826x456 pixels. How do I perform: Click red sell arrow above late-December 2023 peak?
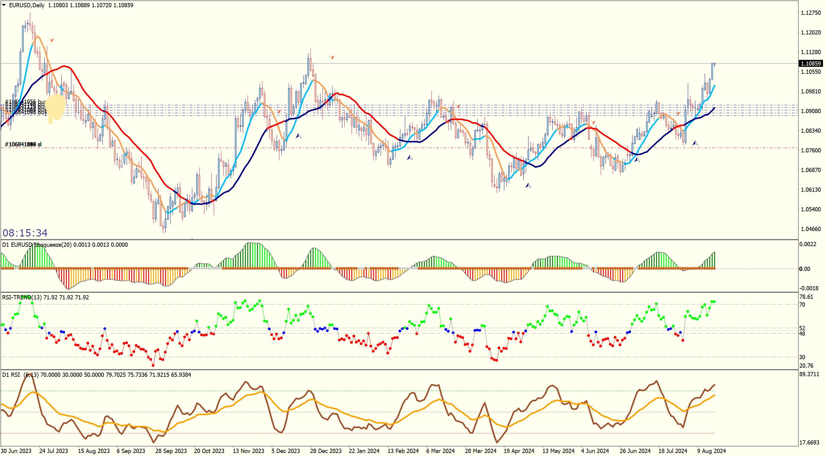click(x=332, y=57)
